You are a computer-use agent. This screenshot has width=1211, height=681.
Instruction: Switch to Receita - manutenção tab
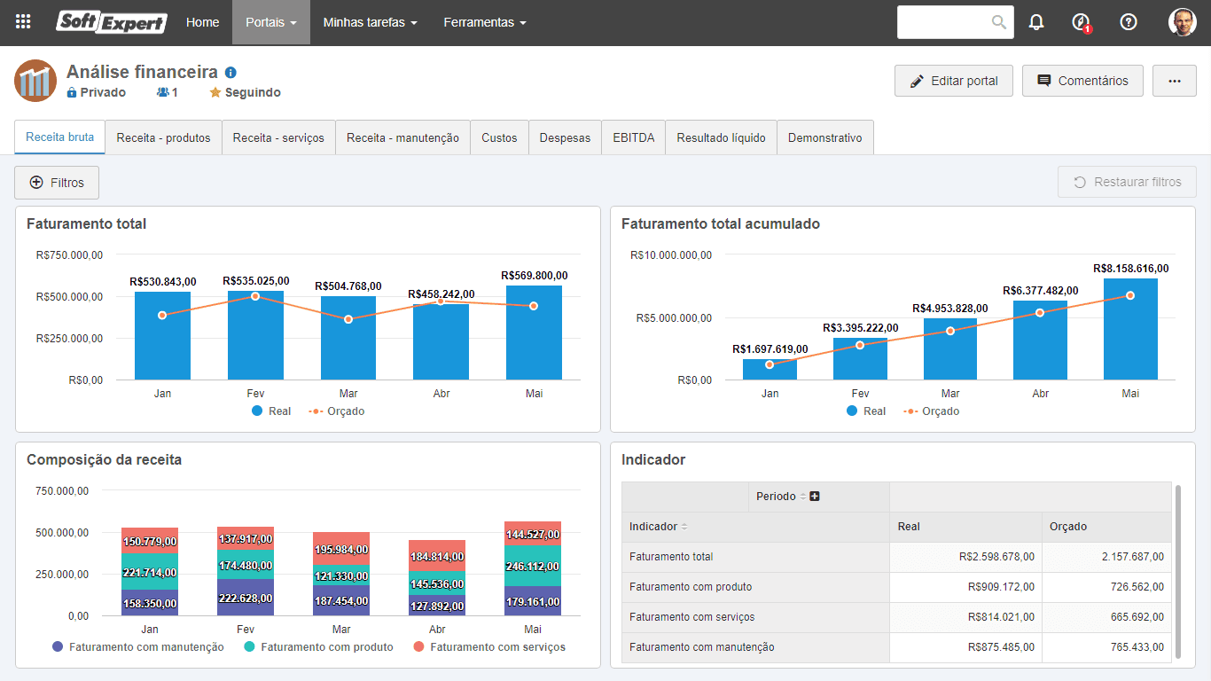pos(402,137)
